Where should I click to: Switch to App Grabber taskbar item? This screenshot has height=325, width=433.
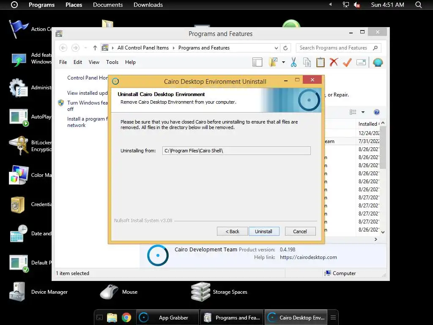tap(167, 317)
